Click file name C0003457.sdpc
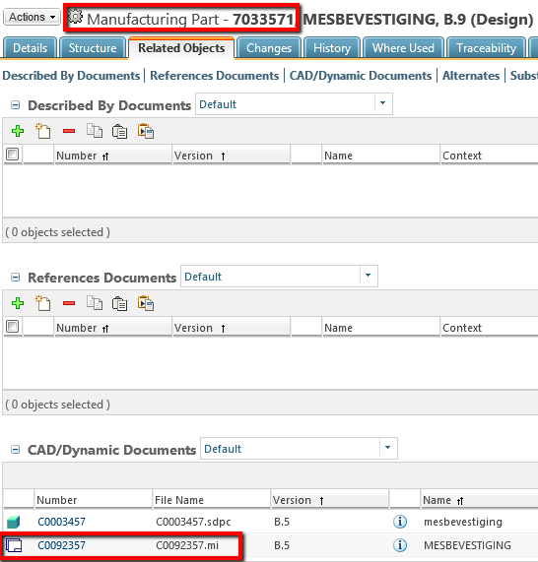538x562 pixels. click(x=193, y=522)
